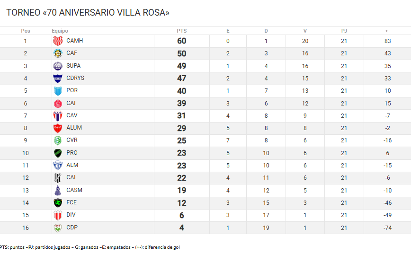Click the Equipo column header

pos(60,31)
